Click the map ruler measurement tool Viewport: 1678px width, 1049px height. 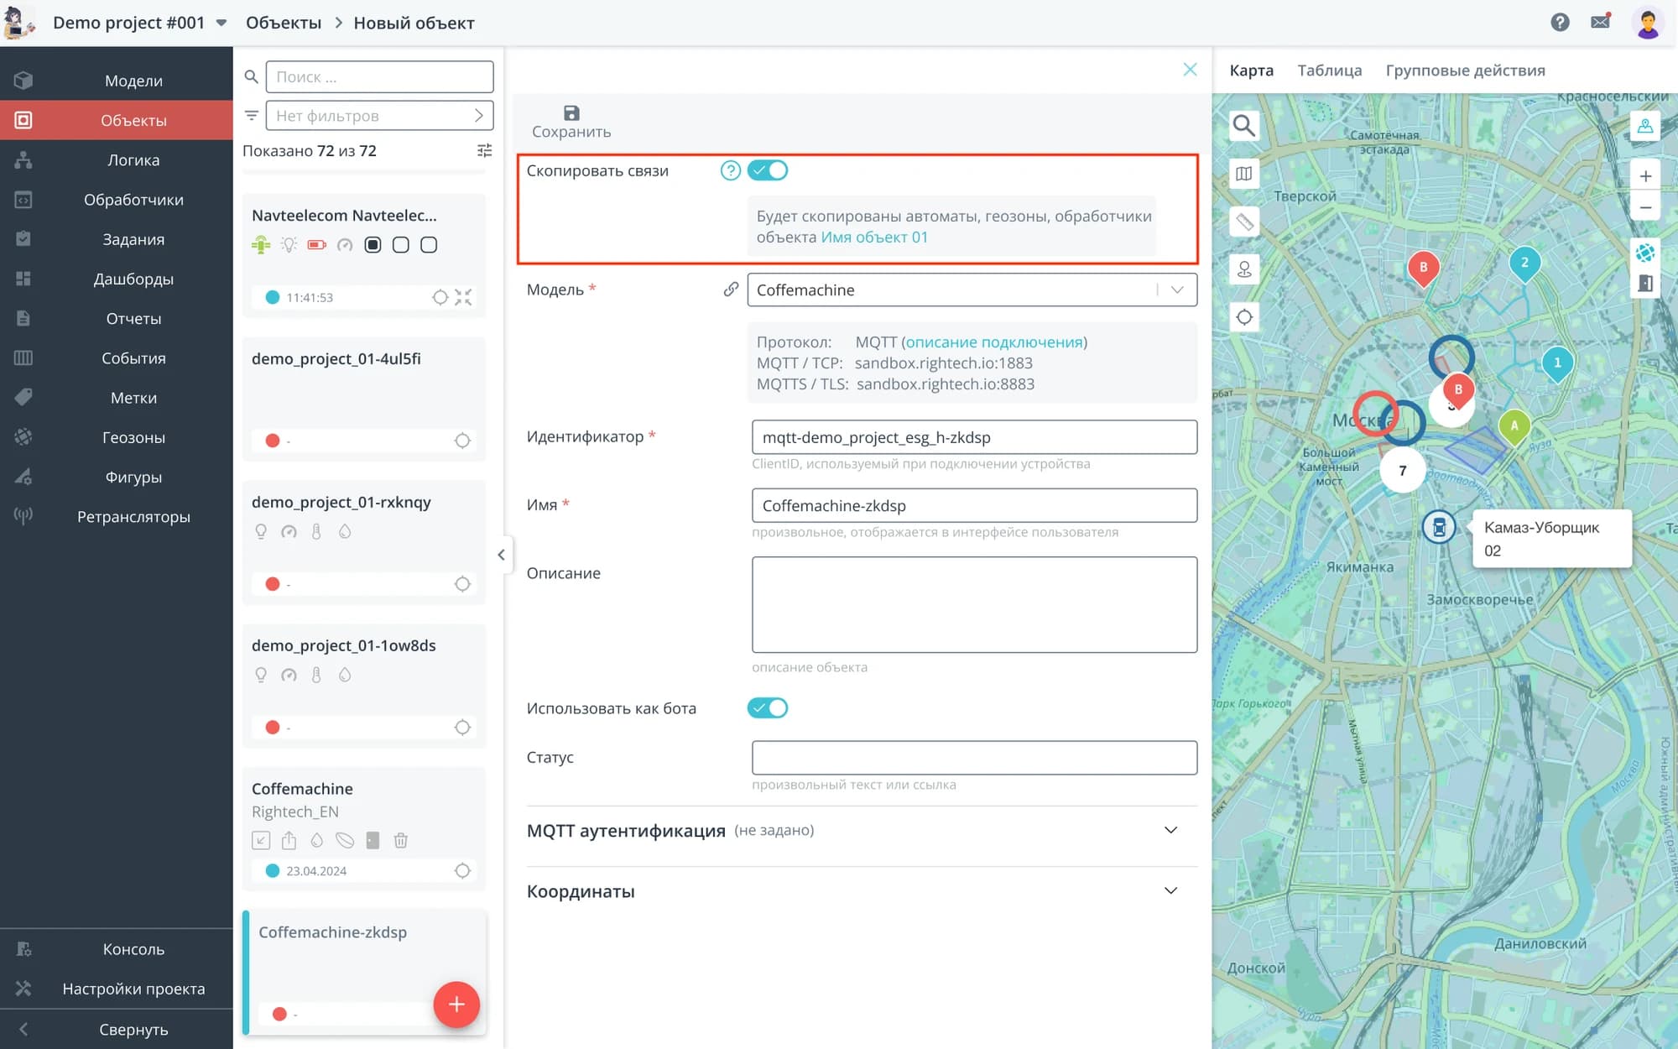coord(1243,222)
